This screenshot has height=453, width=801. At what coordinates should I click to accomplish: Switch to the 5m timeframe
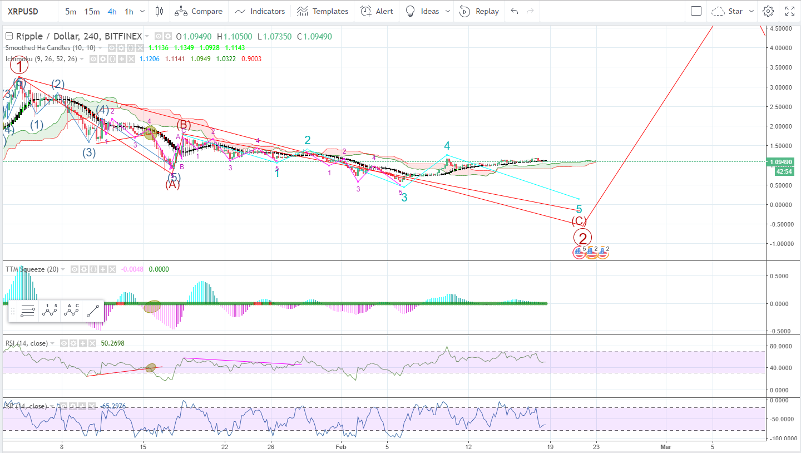point(71,11)
